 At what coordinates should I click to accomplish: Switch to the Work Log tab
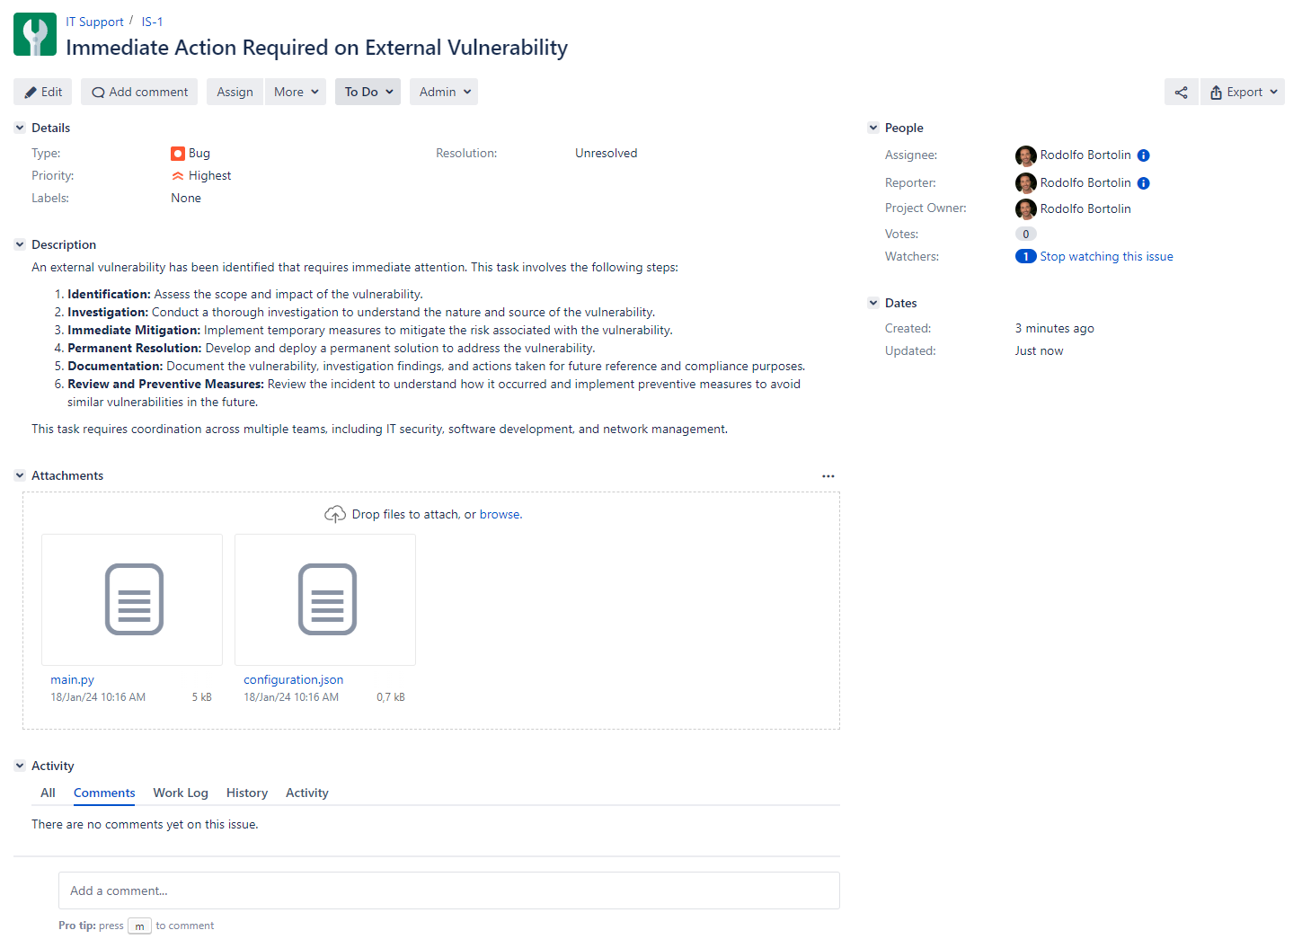(181, 793)
